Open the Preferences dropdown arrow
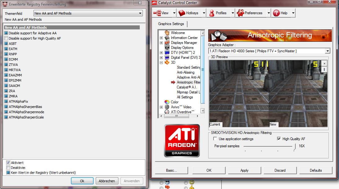Viewport: 339px width, 189px height. click(x=269, y=13)
